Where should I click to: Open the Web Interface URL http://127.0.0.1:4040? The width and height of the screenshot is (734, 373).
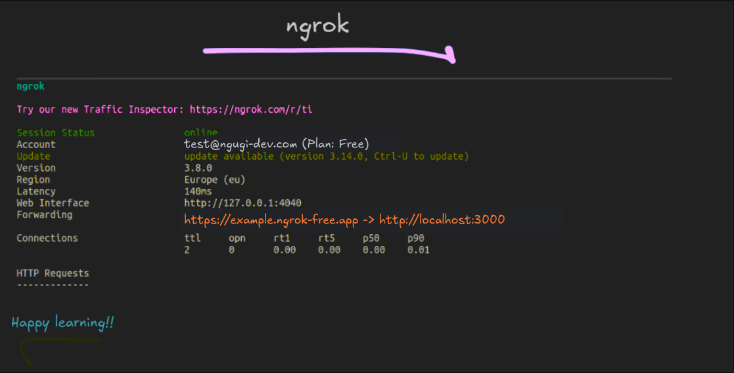tap(242, 203)
